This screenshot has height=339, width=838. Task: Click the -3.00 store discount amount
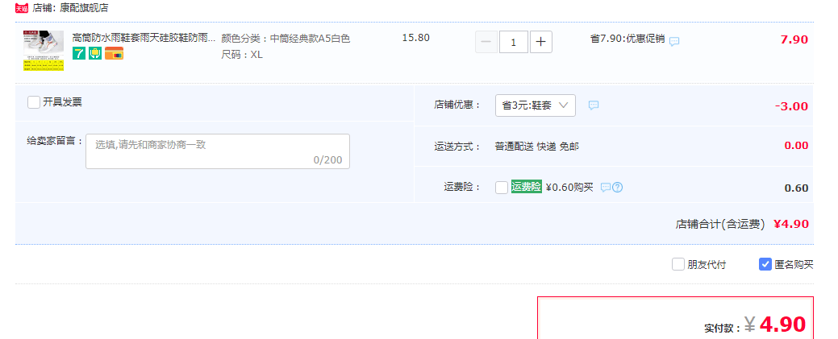click(x=791, y=106)
